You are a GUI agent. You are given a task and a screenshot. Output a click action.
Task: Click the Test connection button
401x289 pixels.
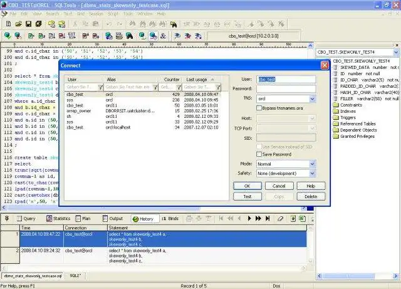(x=247, y=196)
